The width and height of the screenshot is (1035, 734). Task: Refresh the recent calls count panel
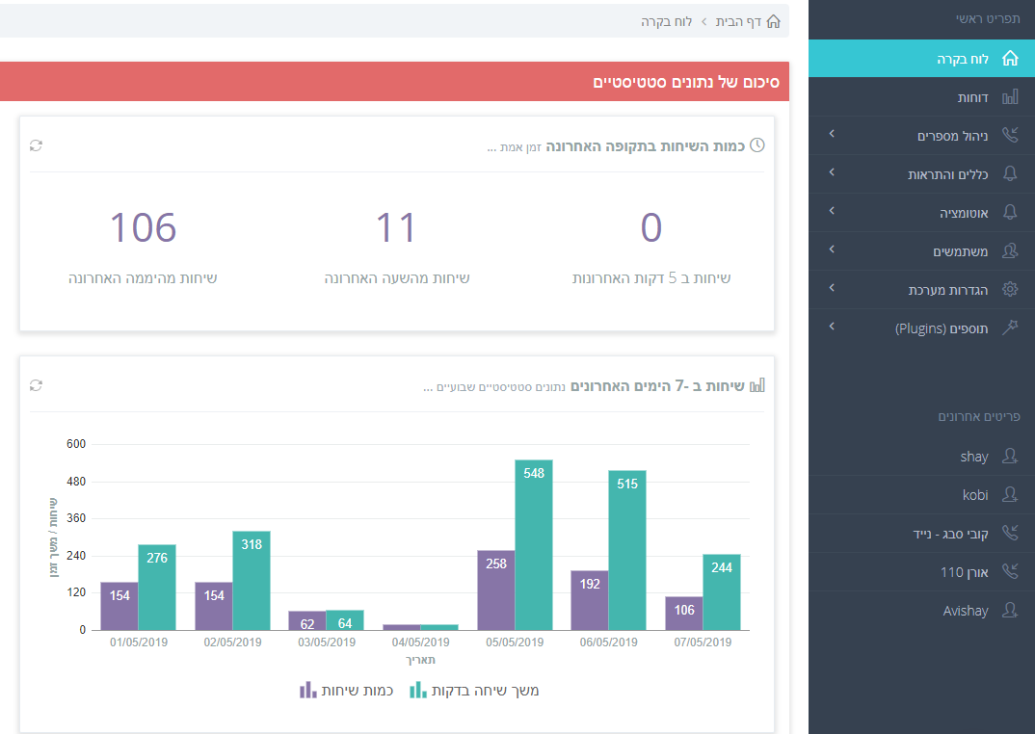[x=37, y=145]
